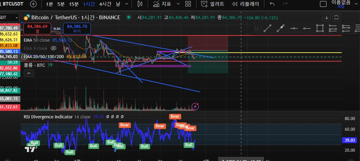Click the 85,580.13 blue EMA price label
Viewport: 360px width, 161px height.
tap(9, 51)
